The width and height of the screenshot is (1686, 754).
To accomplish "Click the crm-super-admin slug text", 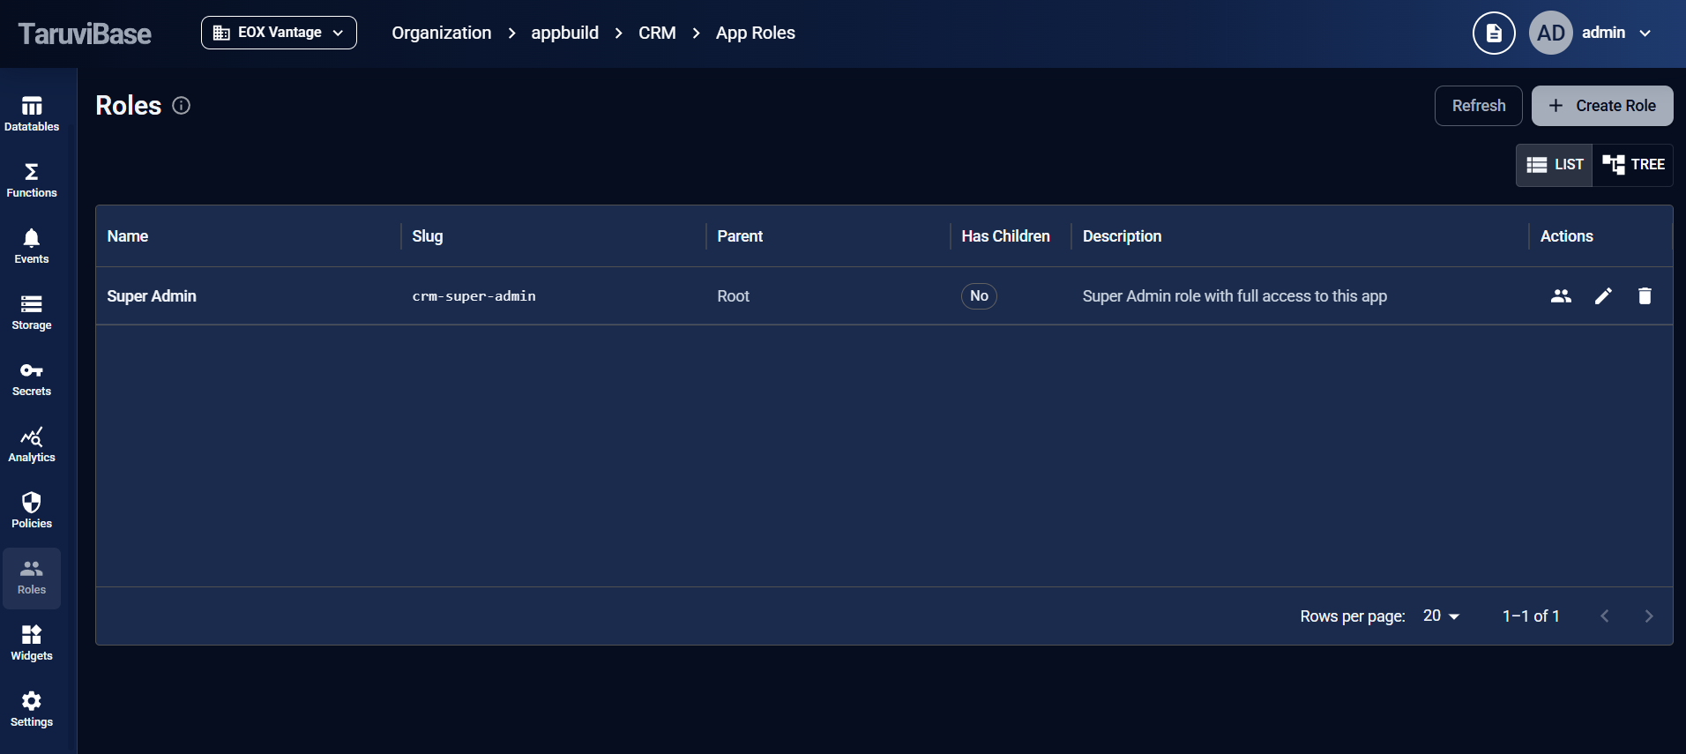I will point(474,296).
